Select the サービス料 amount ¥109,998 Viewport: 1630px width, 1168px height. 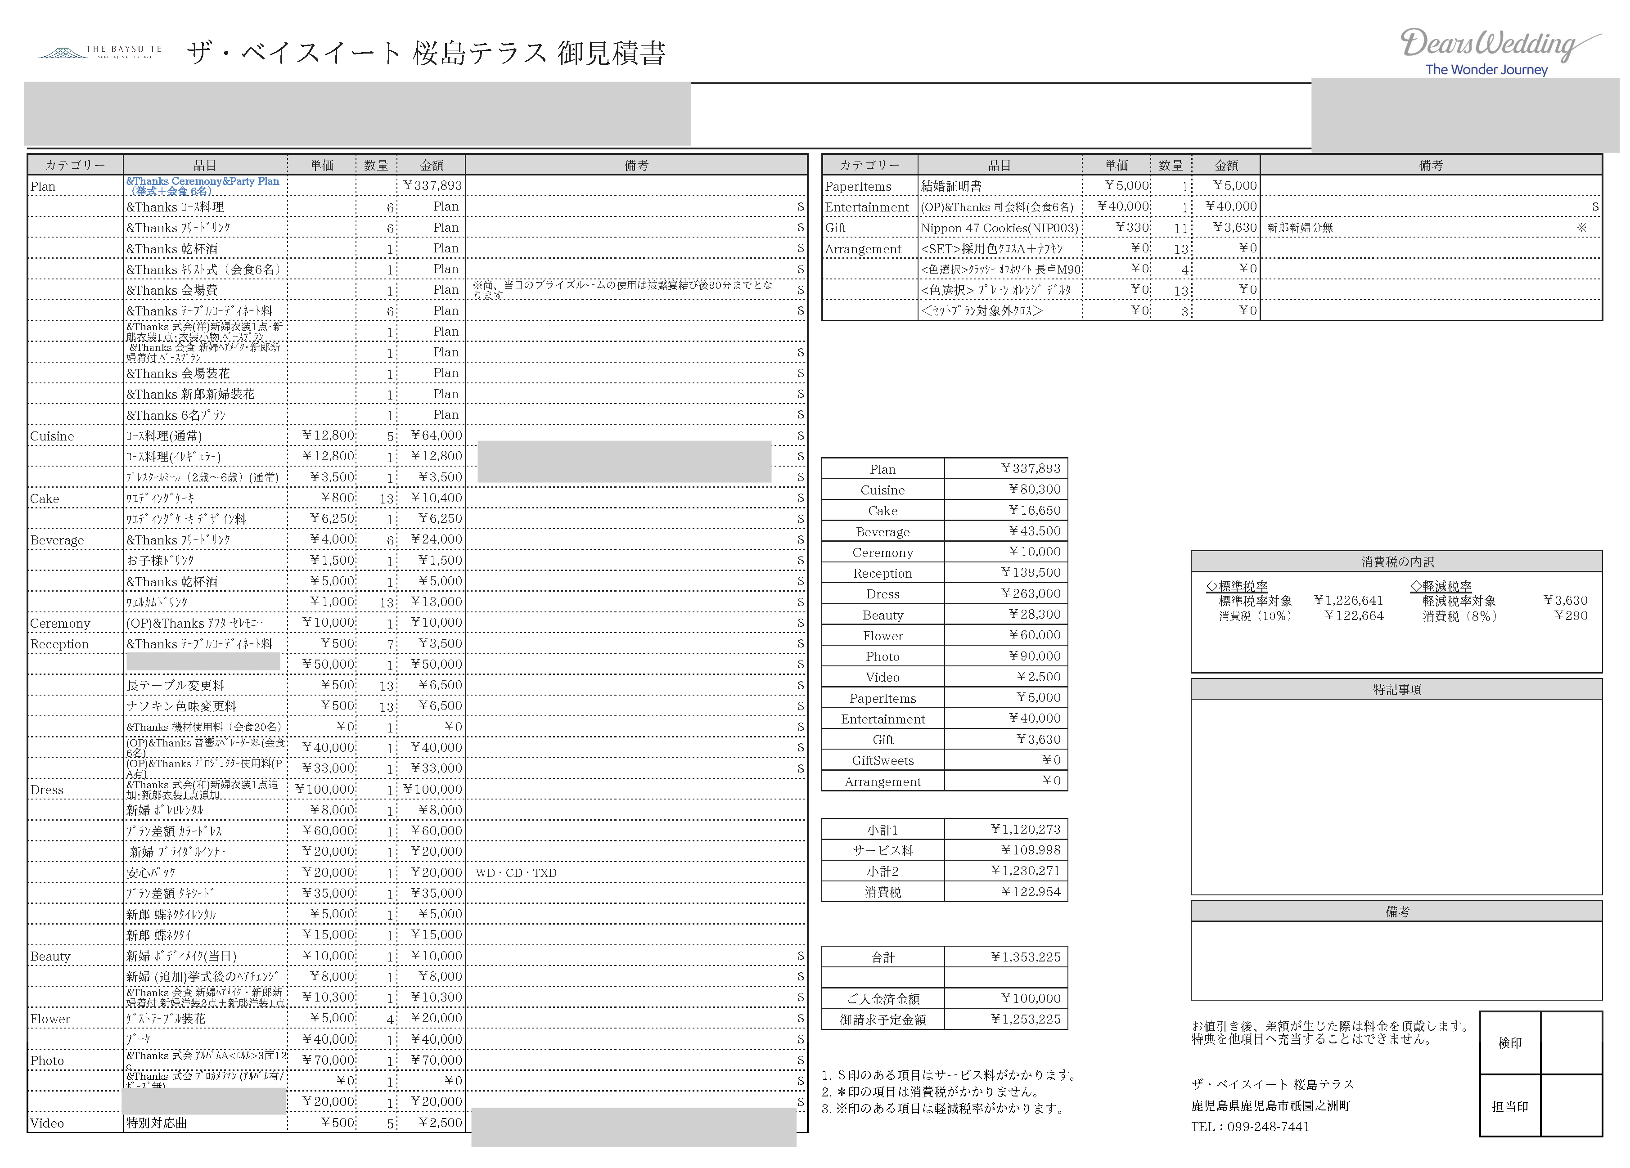[1031, 850]
